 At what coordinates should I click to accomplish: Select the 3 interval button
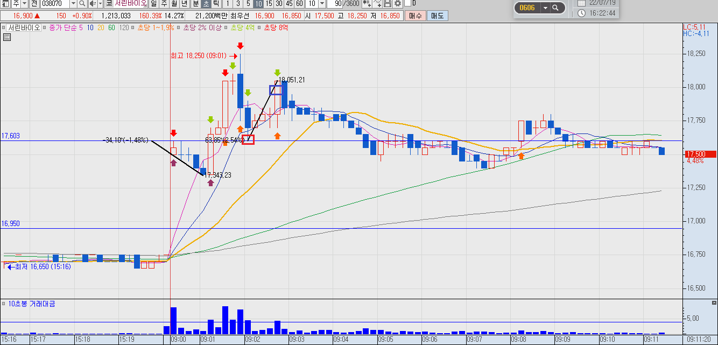238,4
